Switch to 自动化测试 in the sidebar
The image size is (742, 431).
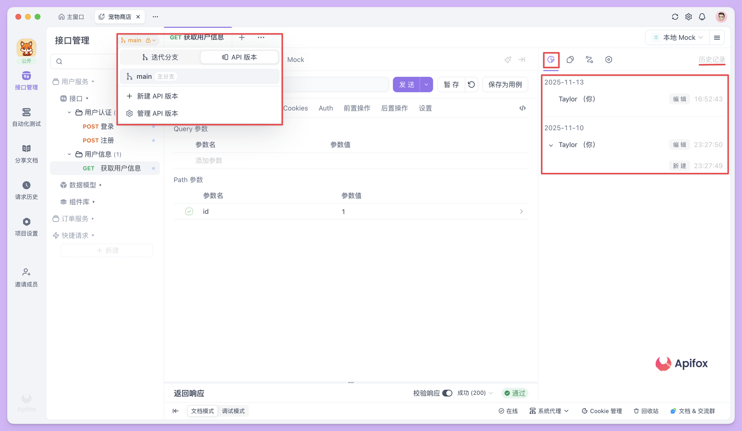click(26, 117)
